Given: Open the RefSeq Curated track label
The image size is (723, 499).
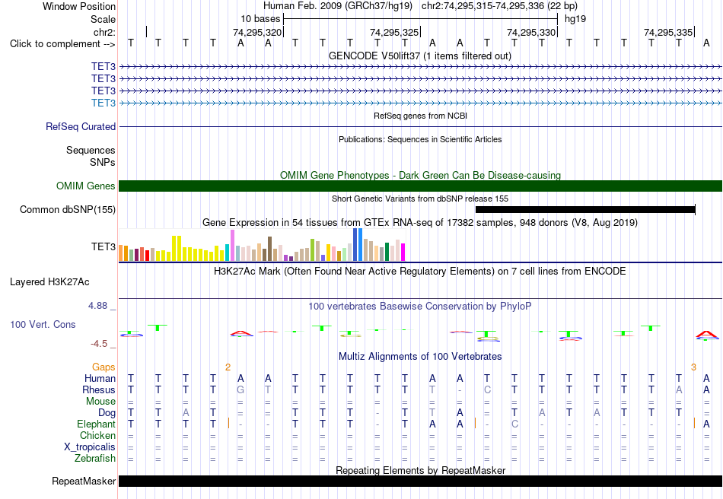Looking at the screenshot, I should (x=81, y=126).
